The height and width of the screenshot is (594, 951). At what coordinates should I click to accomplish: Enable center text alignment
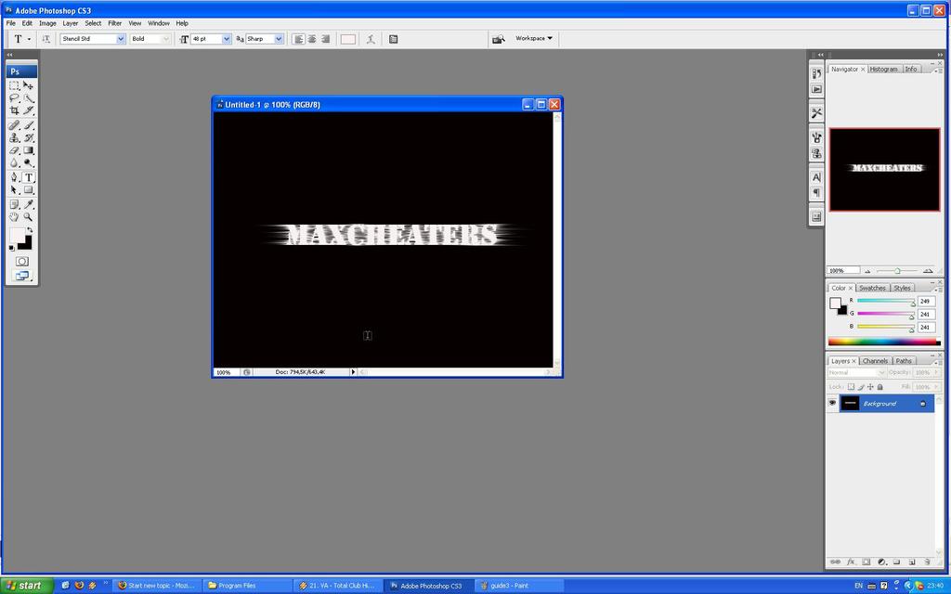312,39
